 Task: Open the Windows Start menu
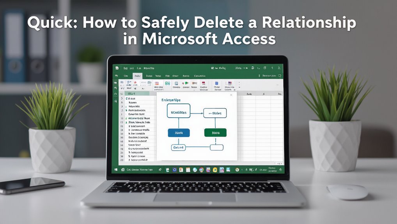116,169
